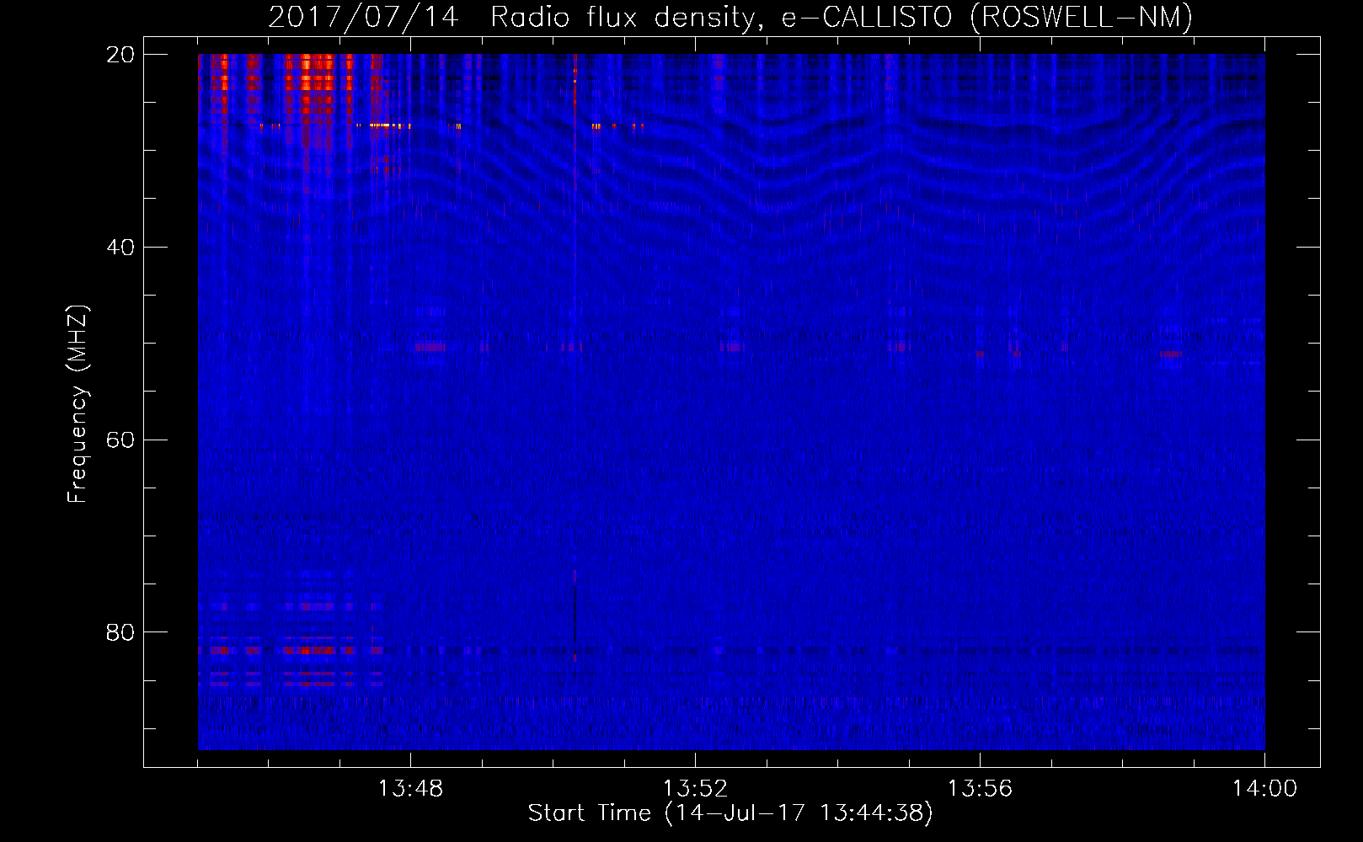
Task: Click the 20 frequency tick label
Action: pyautogui.click(x=120, y=55)
